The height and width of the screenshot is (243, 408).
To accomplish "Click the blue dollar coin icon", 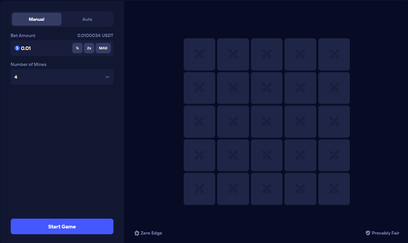I will click(17, 48).
